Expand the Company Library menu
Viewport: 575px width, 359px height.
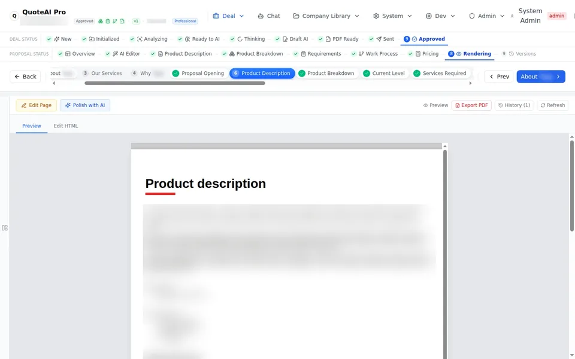click(326, 16)
